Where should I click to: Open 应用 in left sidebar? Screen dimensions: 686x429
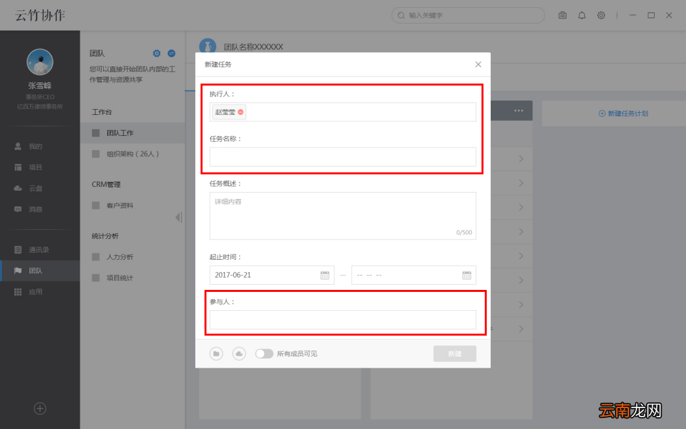tap(40, 292)
